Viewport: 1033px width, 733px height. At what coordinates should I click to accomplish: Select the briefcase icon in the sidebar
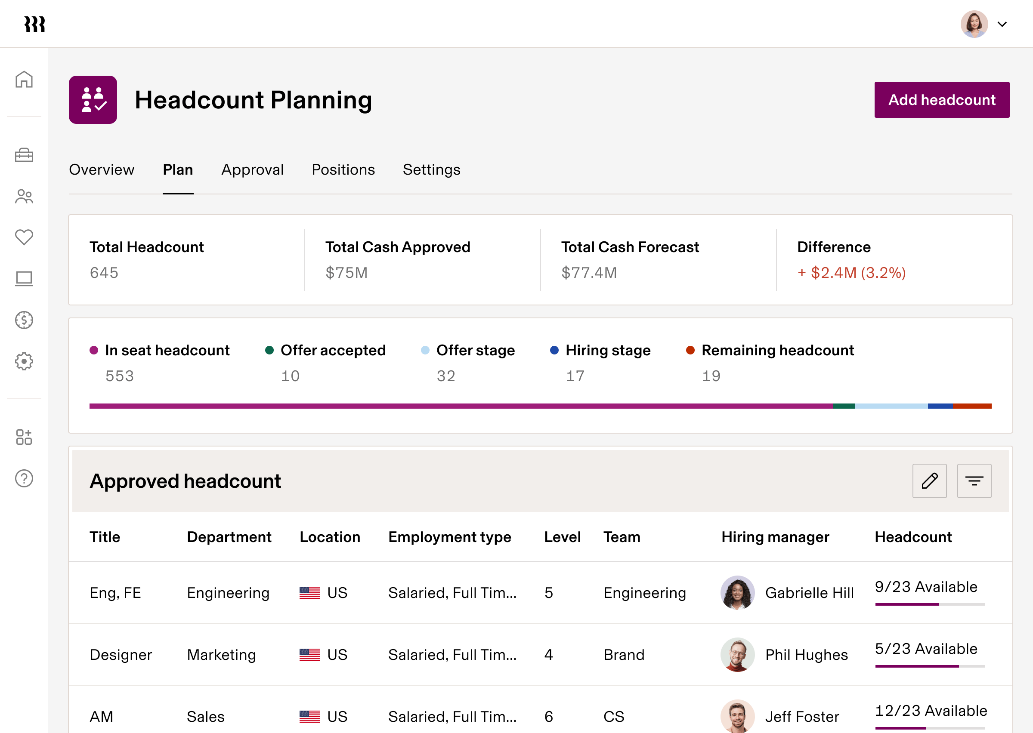tap(24, 155)
